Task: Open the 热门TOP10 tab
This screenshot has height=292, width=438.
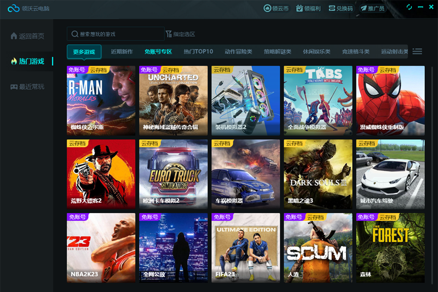Action: tap(198, 52)
